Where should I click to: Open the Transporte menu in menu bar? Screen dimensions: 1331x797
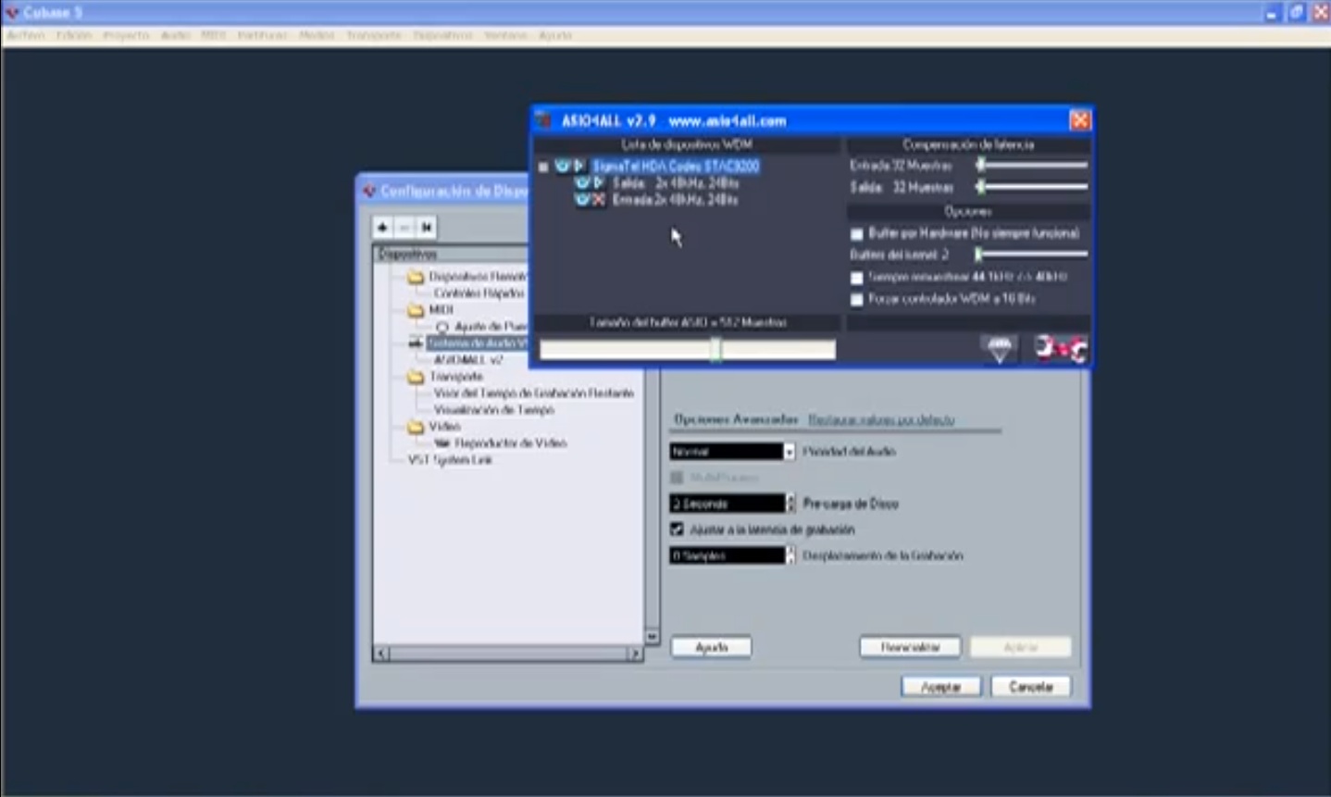click(374, 35)
